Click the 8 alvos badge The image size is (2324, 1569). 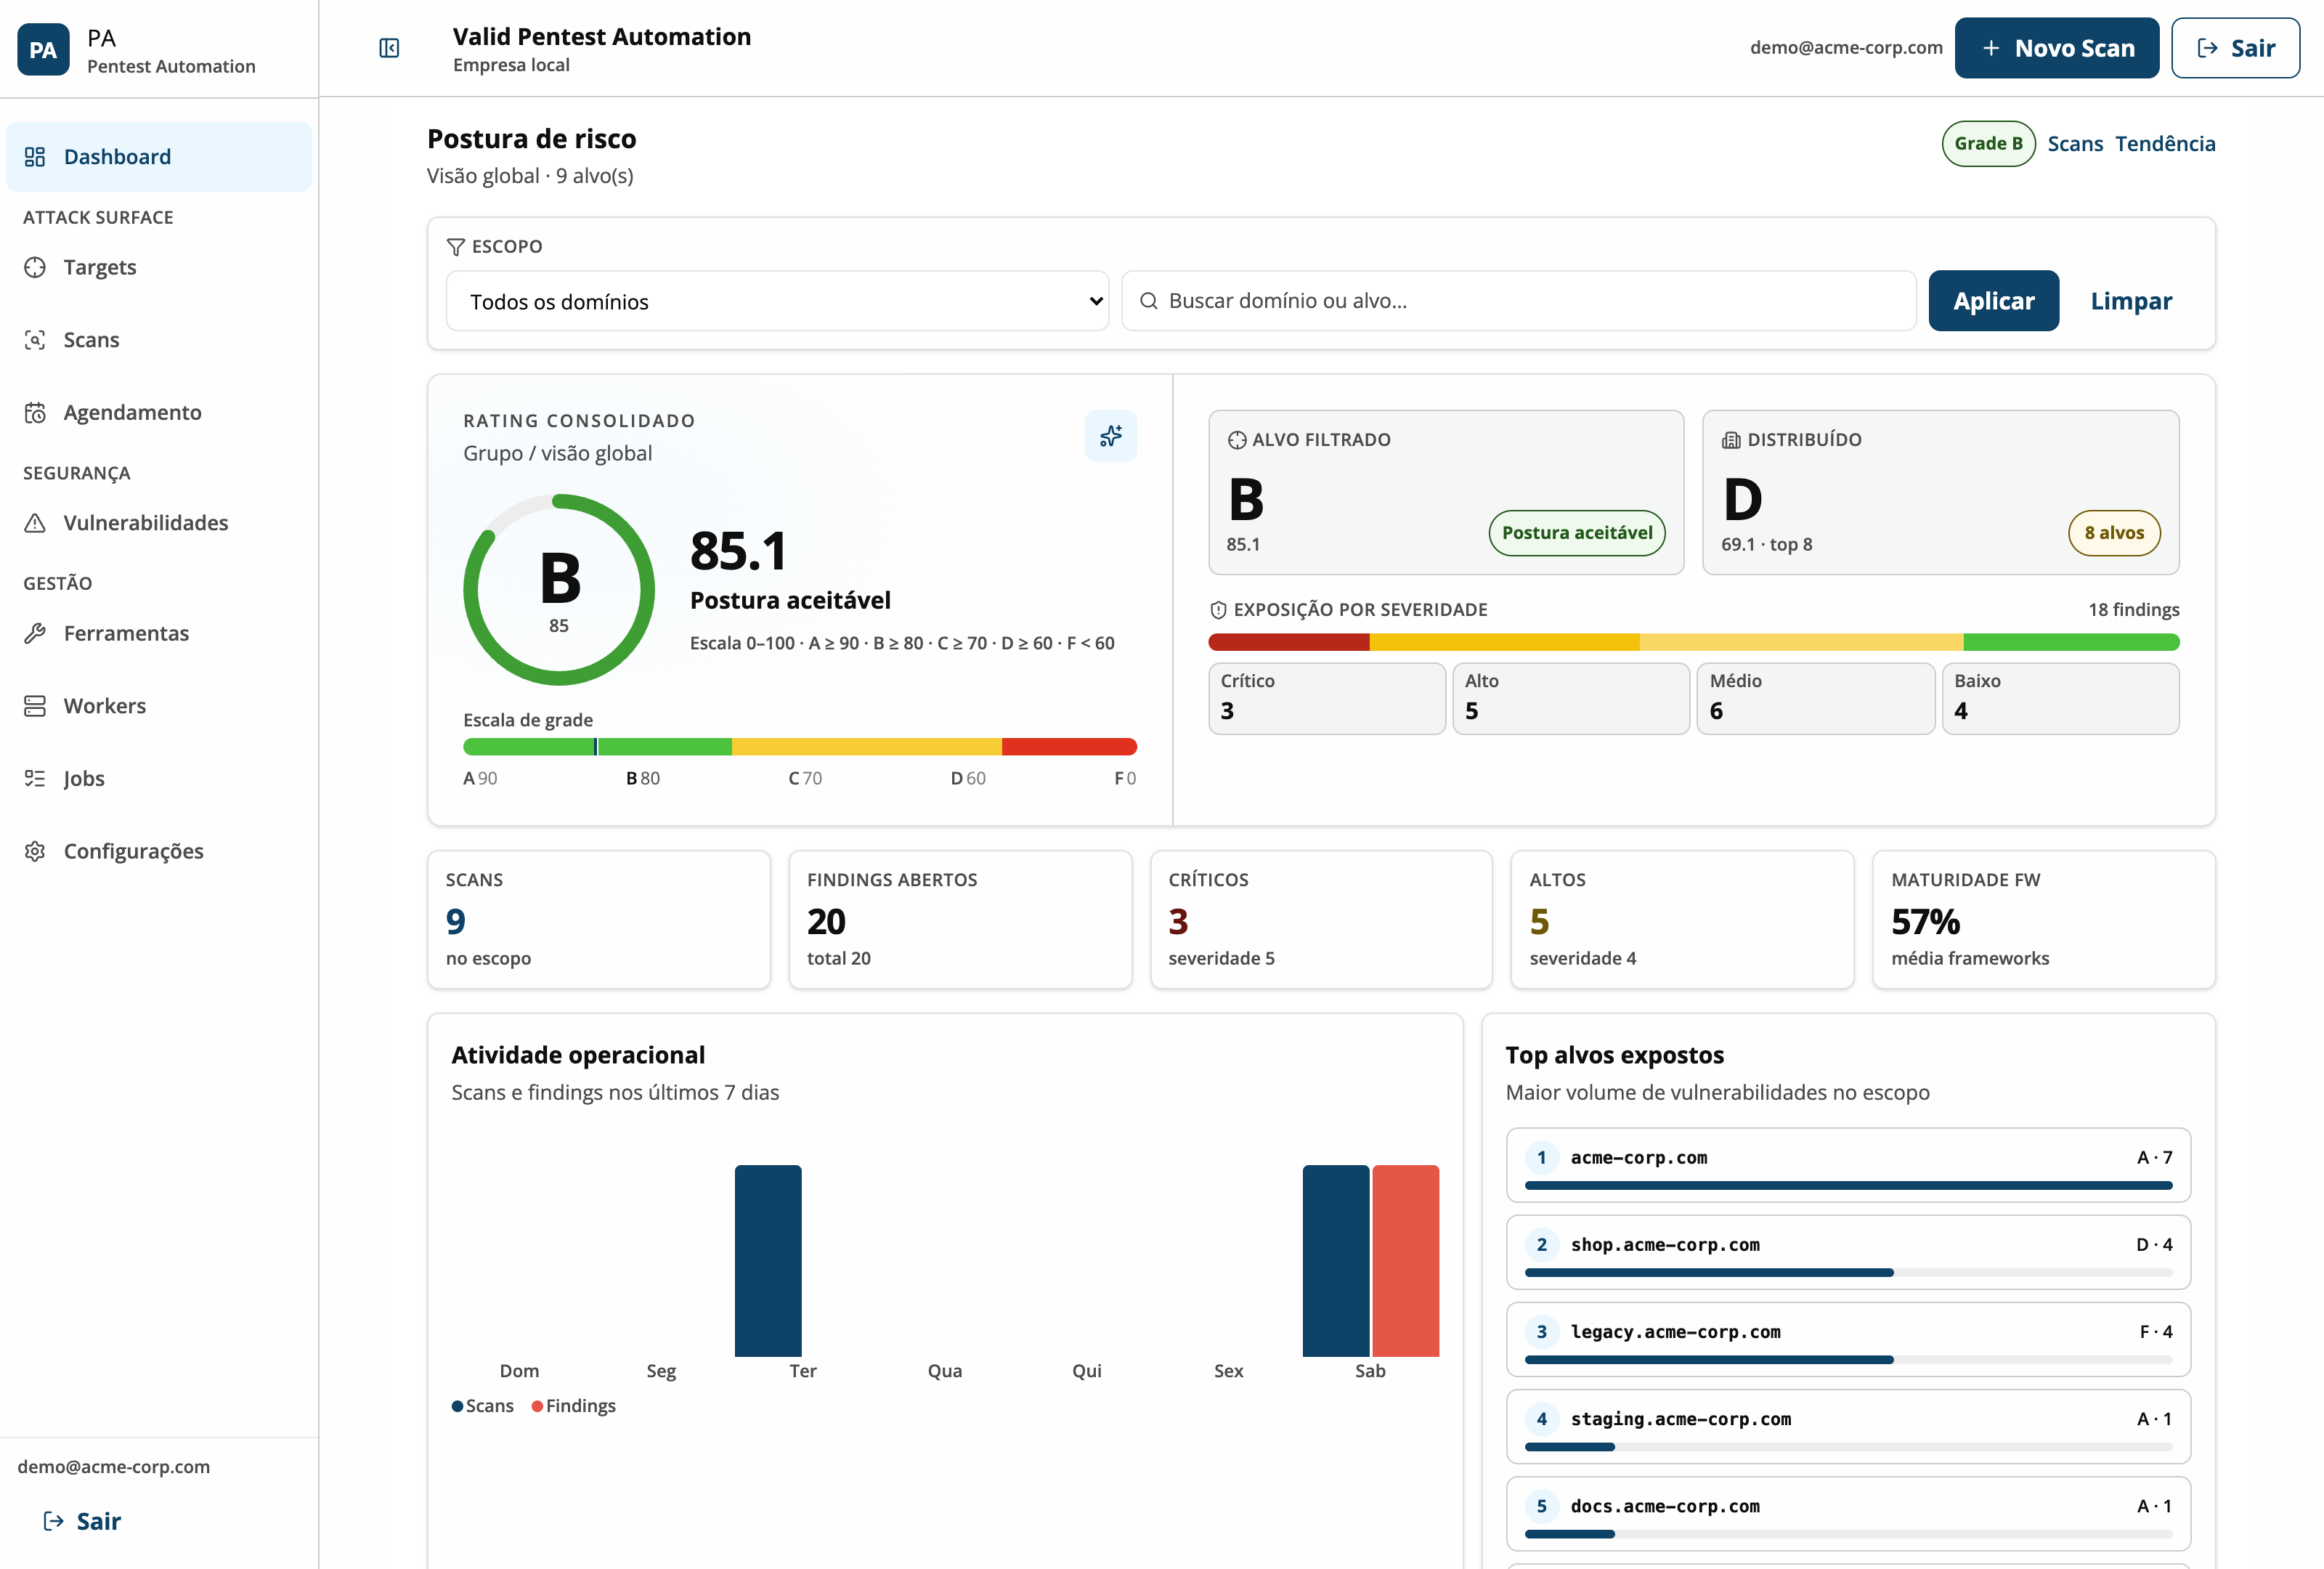(x=2114, y=533)
